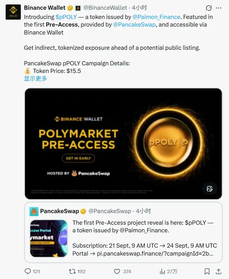Open Binance Wallet profile avatar
The width and height of the screenshot is (229, 279).
click(x=13, y=12)
